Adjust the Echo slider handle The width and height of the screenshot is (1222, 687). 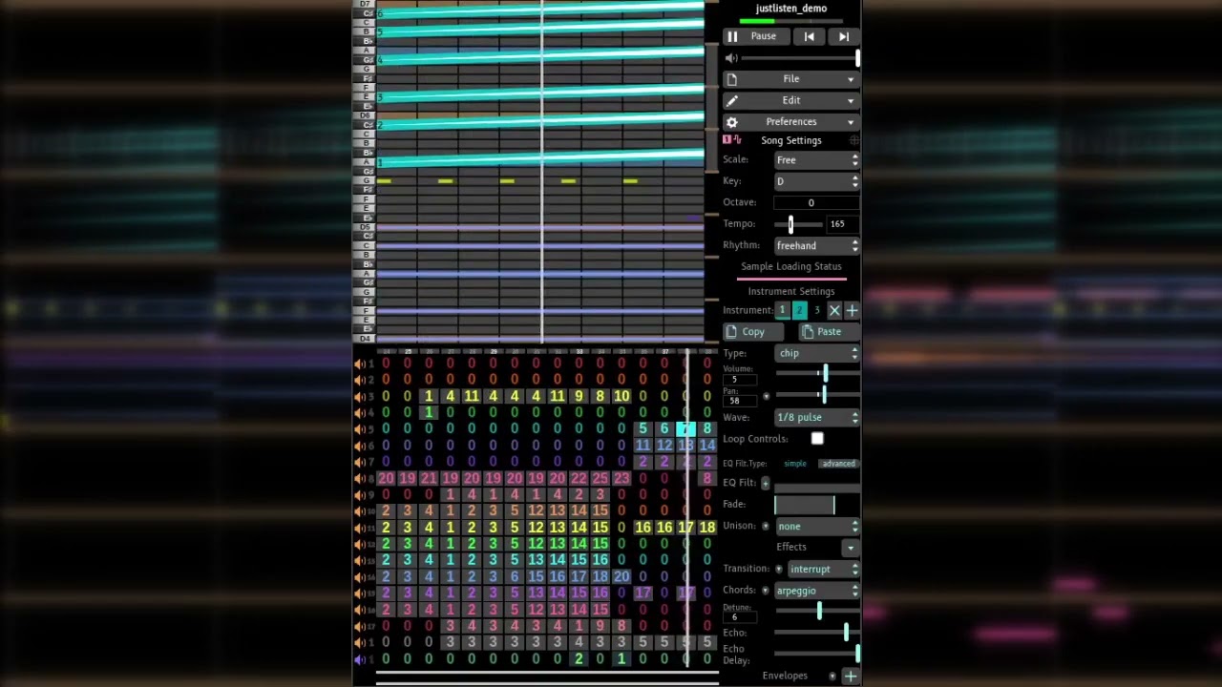(846, 633)
